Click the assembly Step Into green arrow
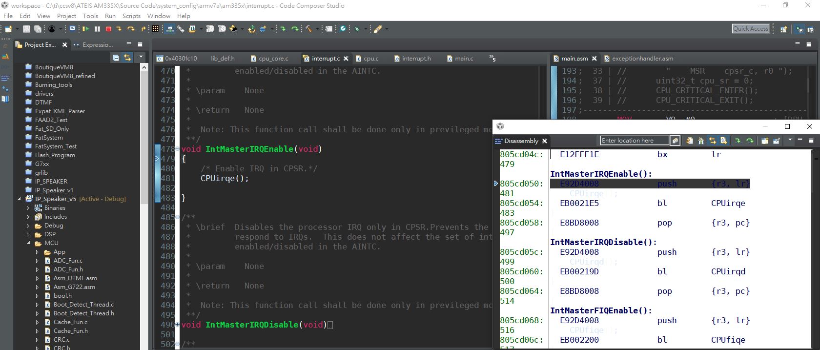Screen dimensions: 820x350 point(283,29)
